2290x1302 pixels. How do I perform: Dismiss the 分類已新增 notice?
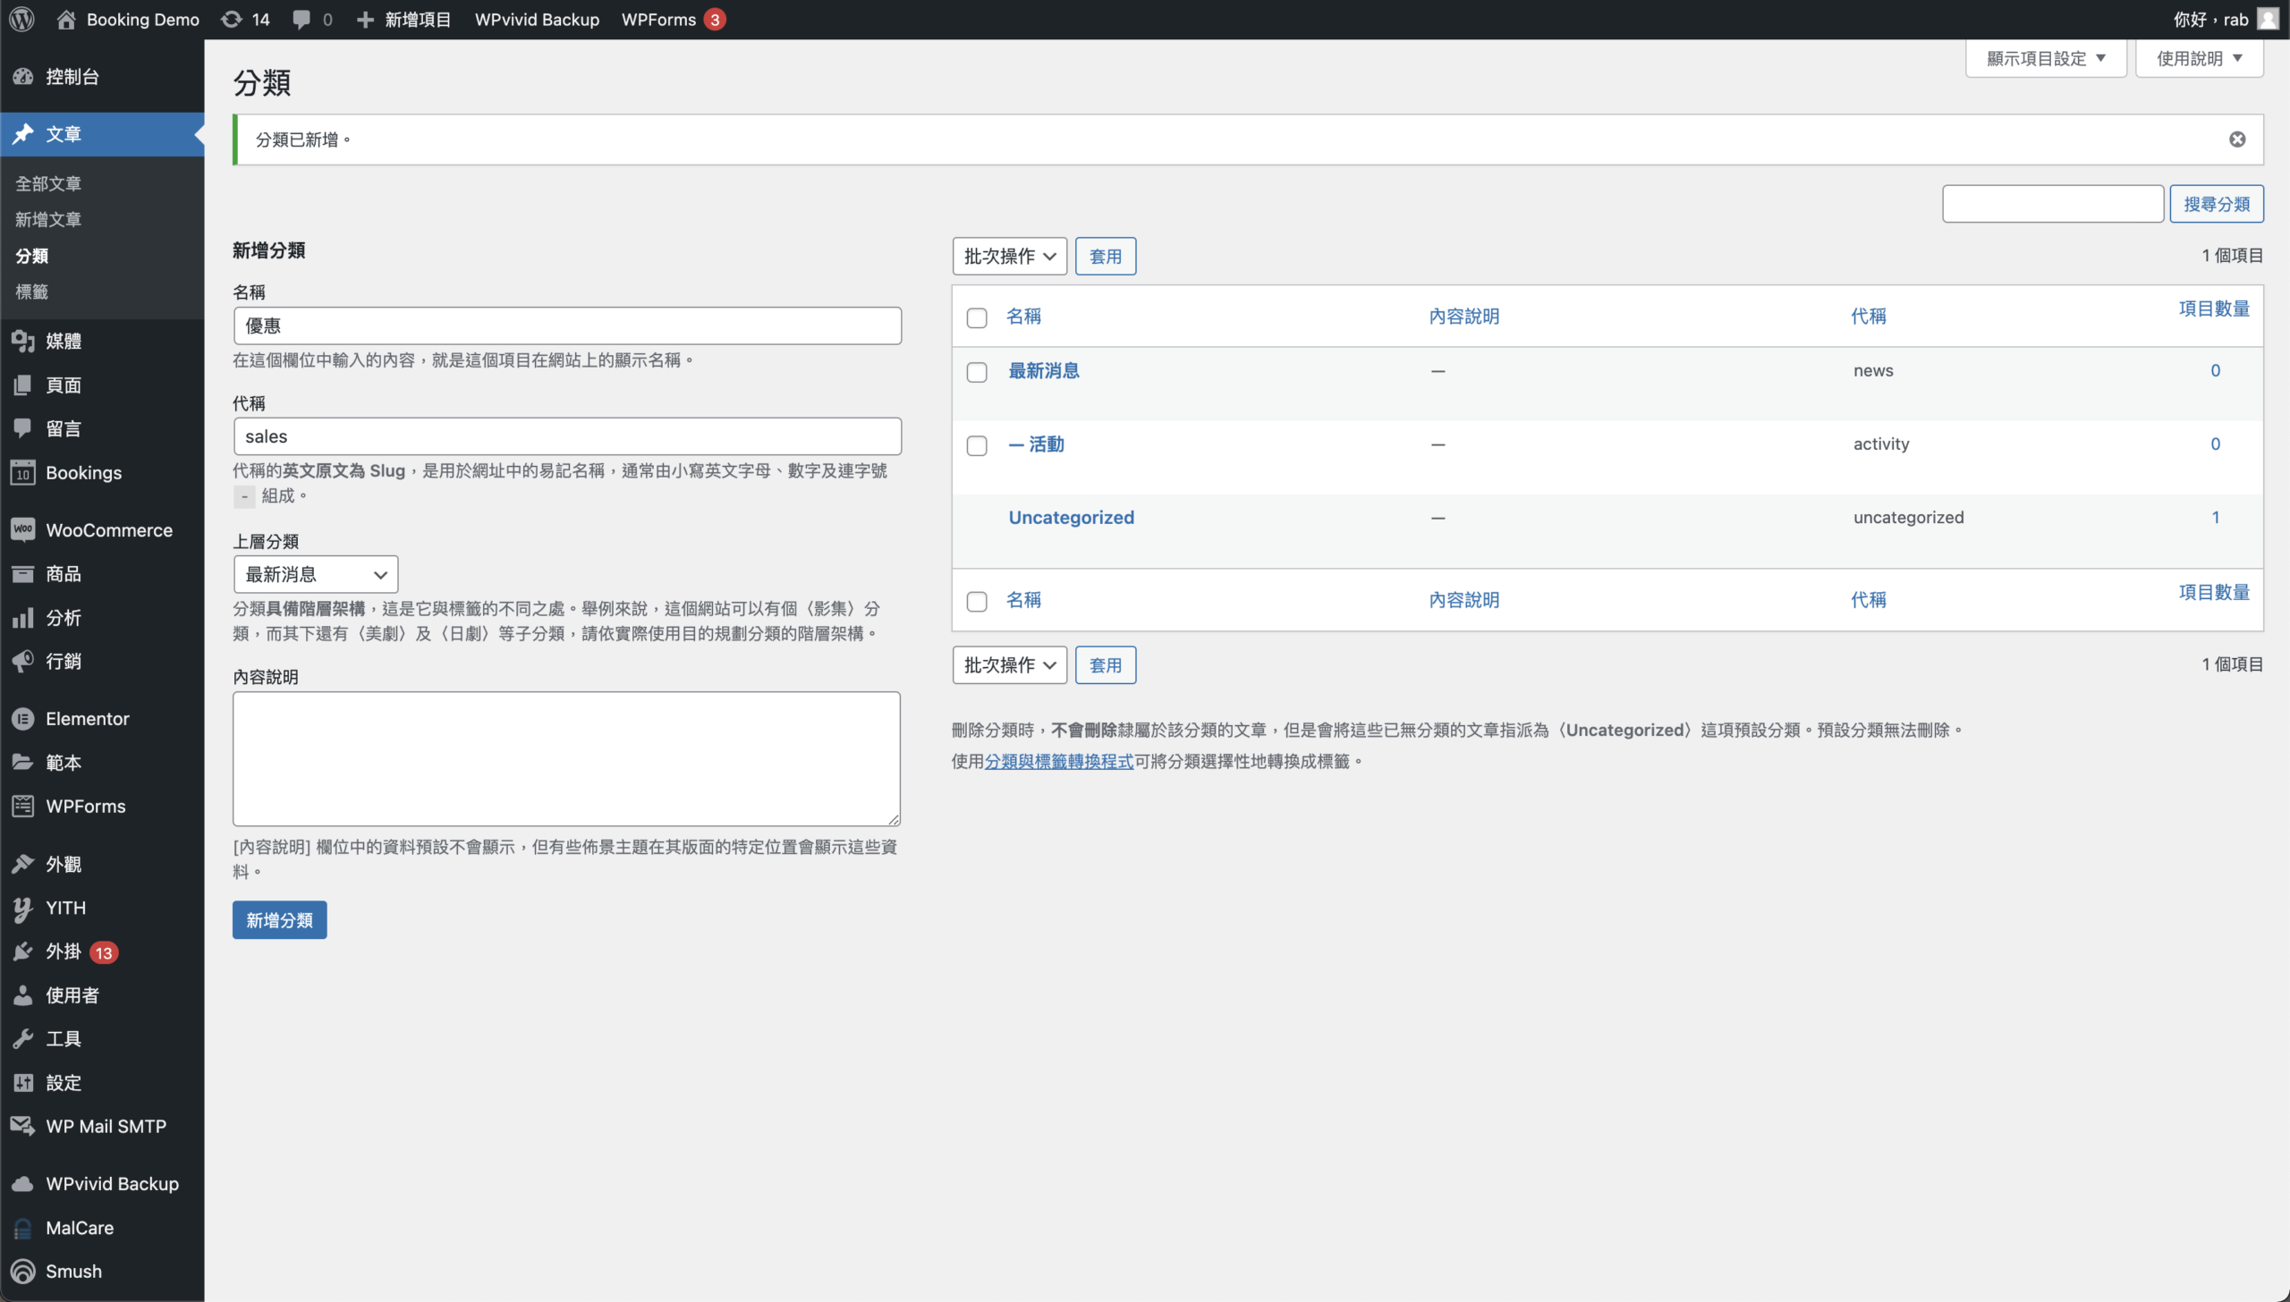click(x=2236, y=139)
